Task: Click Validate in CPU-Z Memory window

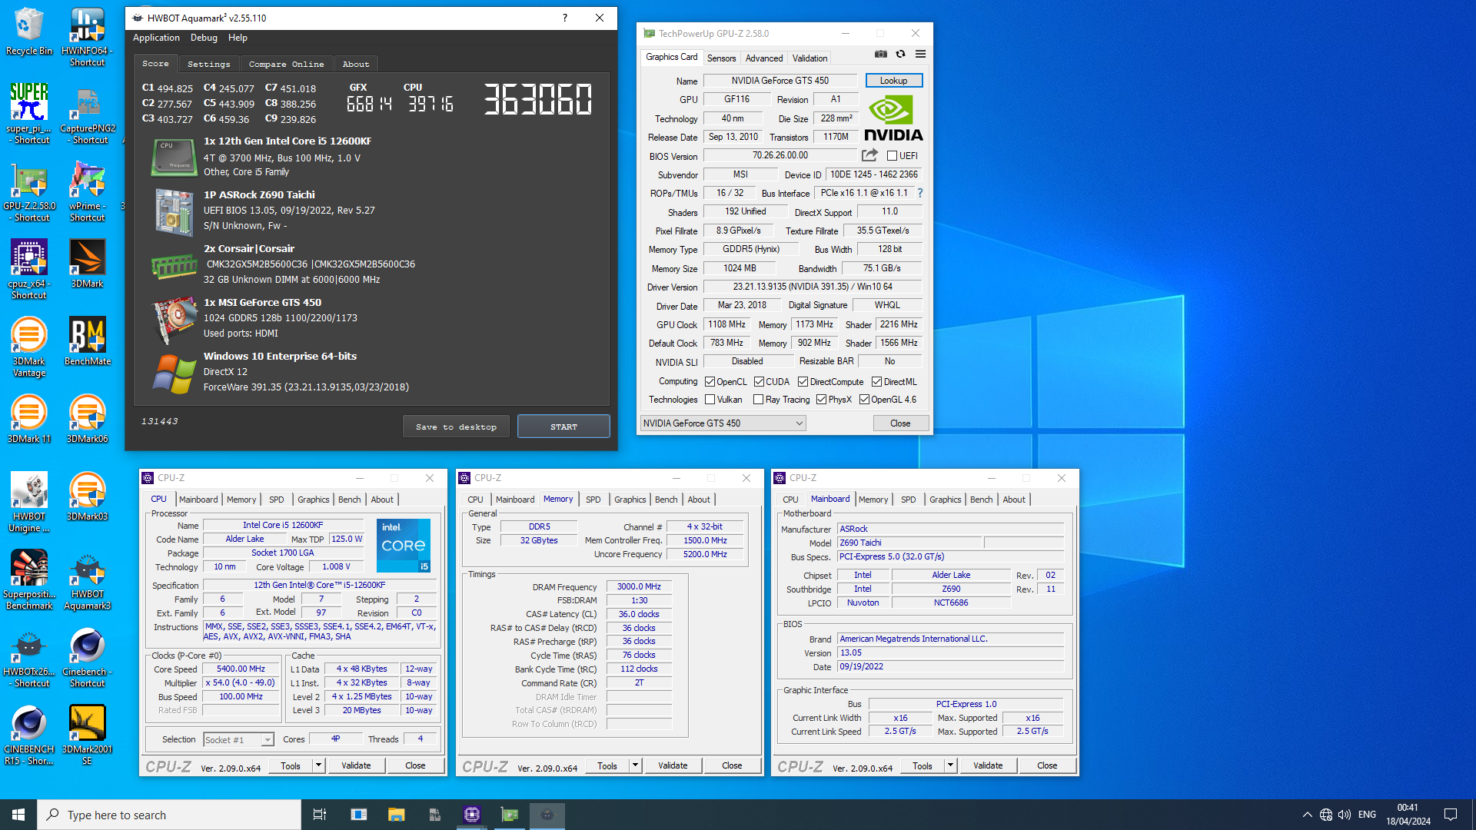Action: pos(673,765)
